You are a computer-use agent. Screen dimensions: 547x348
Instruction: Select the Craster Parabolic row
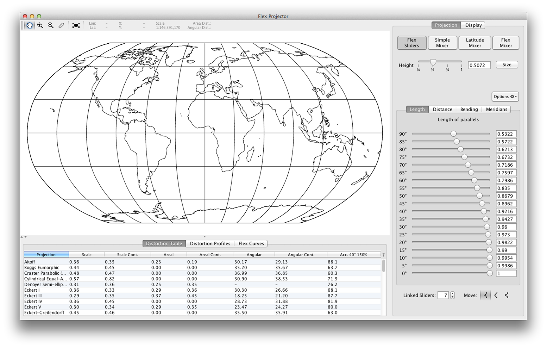tap(202, 273)
